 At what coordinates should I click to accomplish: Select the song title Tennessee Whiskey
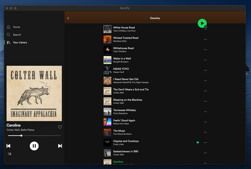pyautogui.click(x=124, y=110)
